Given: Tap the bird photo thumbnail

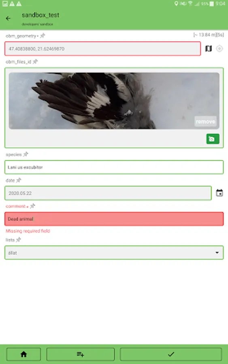Looking at the screenshot, I should [x=114, y=101].
